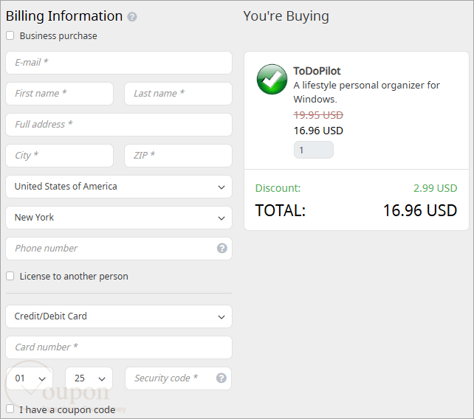Enable the Business purchase checkbox
This screenshot has height=419, width=474.
[x=10, y=35]
